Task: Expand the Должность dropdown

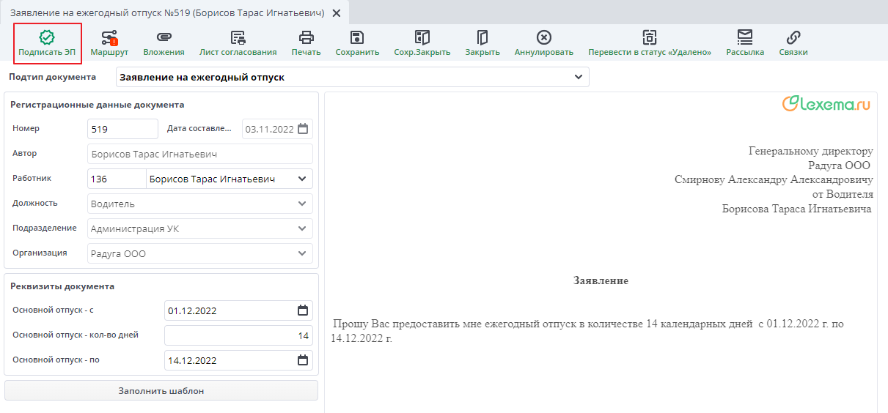Action: 302,204
